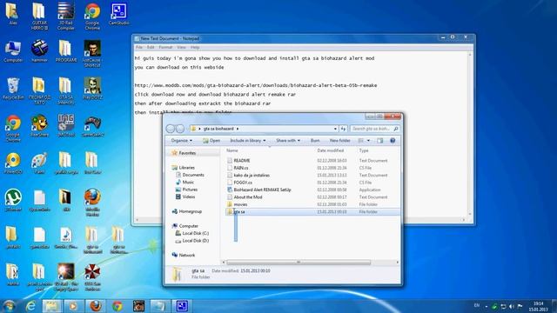Select the PROGRAMI folder on desktop

coord(66,51)
